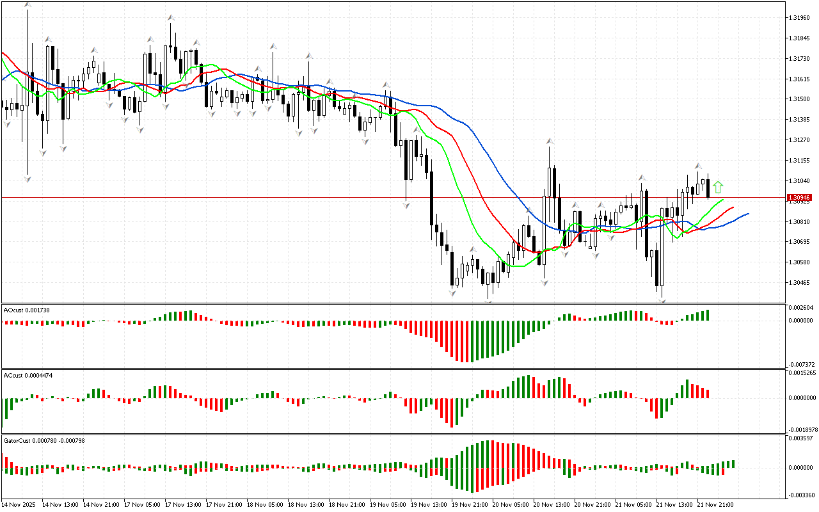Click the up fractal above the 19 Nov 05:00 candle
Image resolution: width=819 pixels, height=512 pixels.
(x=386, y=84)
